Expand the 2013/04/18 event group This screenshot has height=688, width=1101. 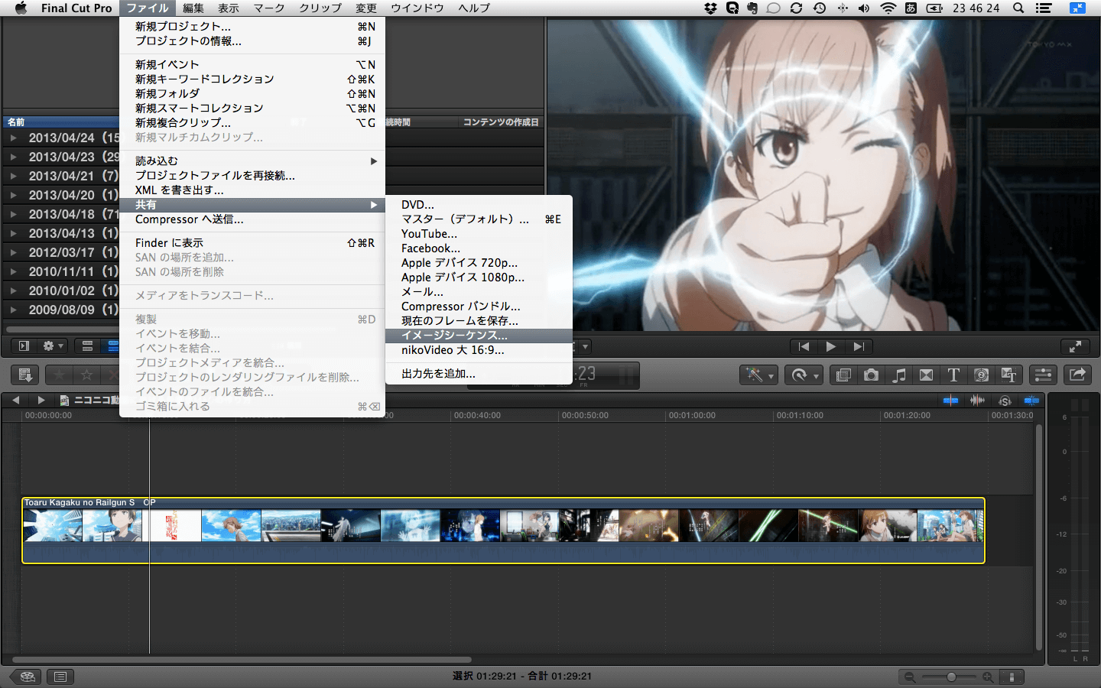[x=13, y=214]
